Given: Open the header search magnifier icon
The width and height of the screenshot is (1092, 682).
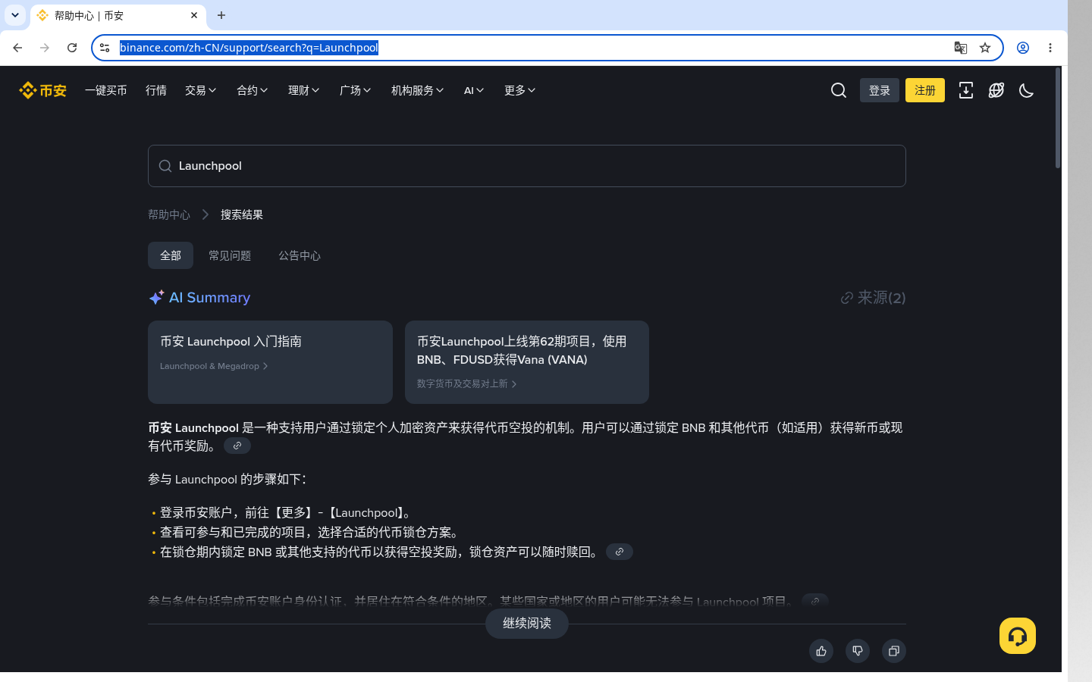Looking at the screenshot, I should pos(839,90).
